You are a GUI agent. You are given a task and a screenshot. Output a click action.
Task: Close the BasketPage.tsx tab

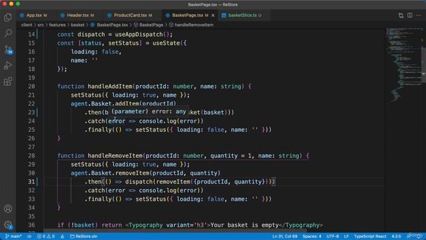tap(213, 15)
